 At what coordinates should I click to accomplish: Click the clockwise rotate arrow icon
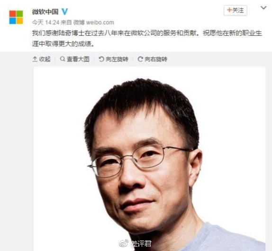point(140,59)
